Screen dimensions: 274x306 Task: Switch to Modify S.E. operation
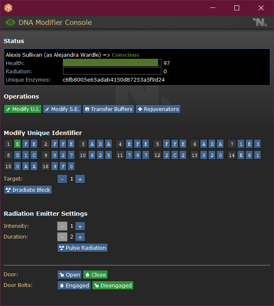62,109
